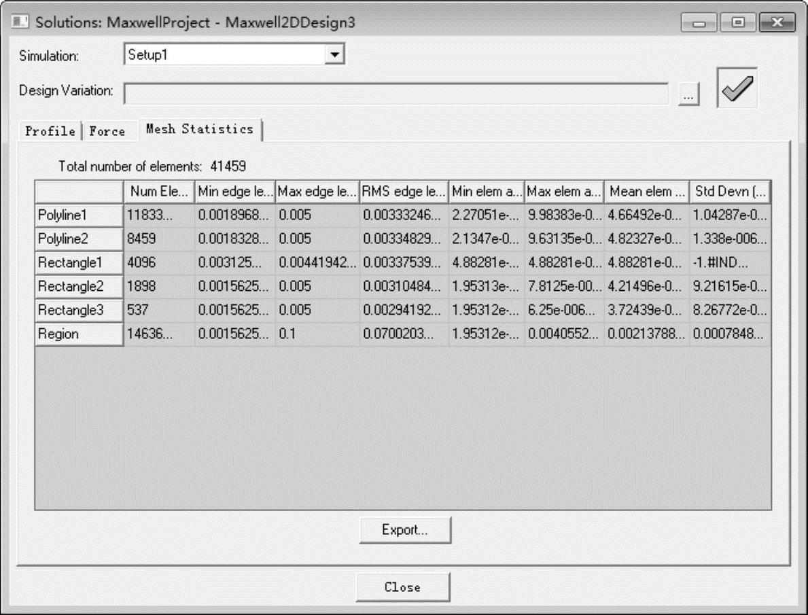This screenshot has width=808, height=615.
Task: Click the 0.00333246 cell in Polyline1 row
Action: point(404,215)
